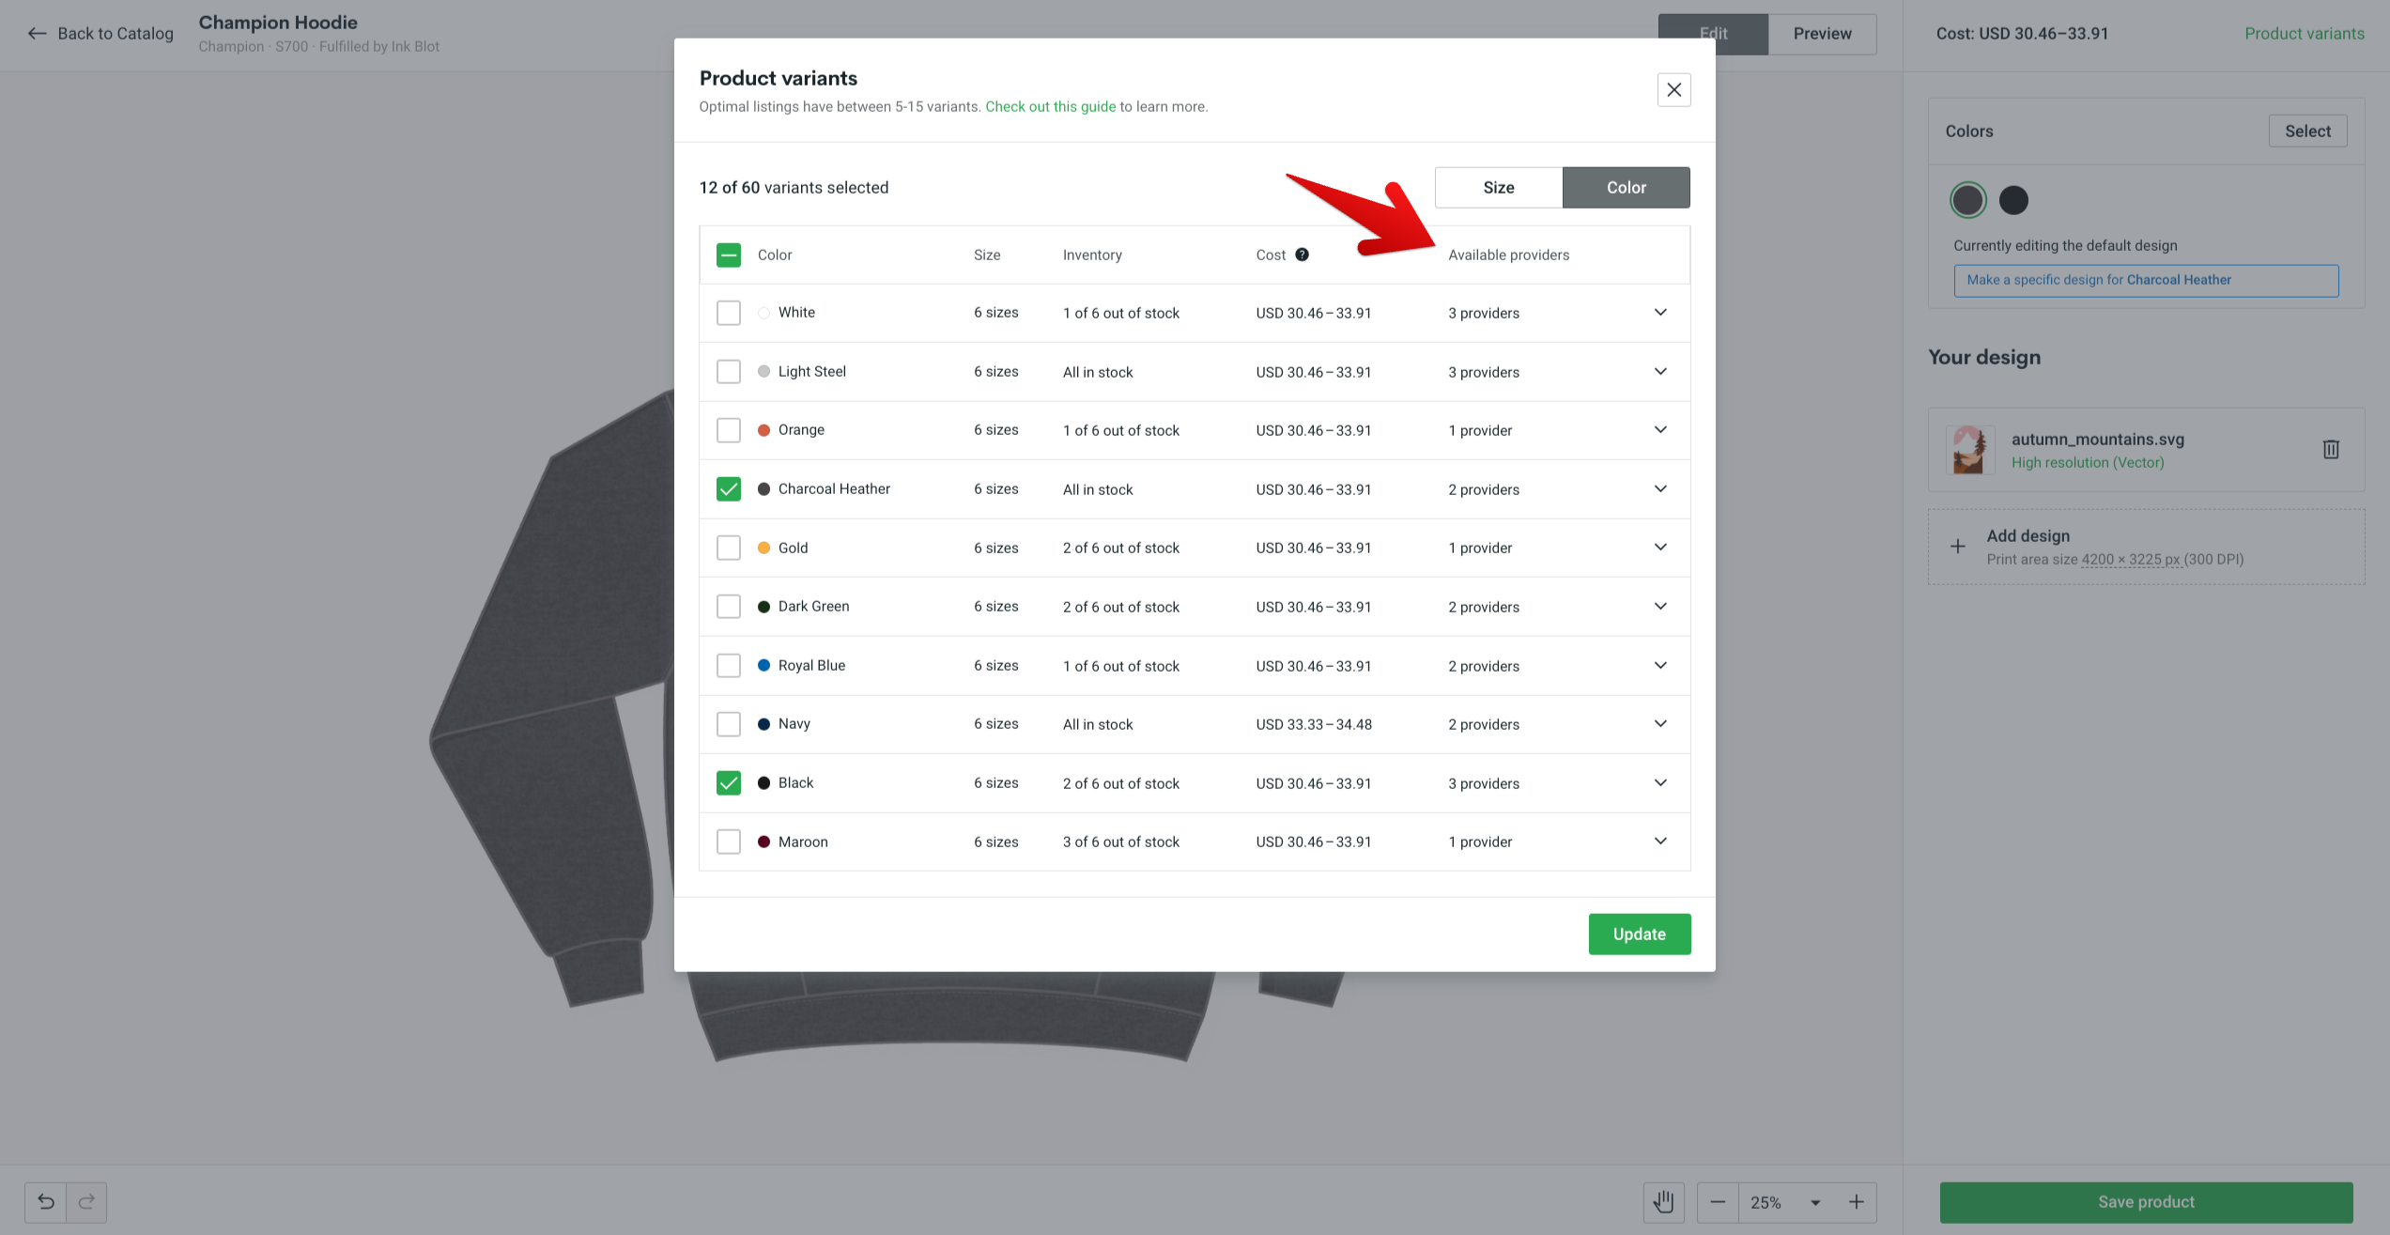Click the back arrow to catalog
Image resolution: width=2390 pixels, height=1235 pixels.
37,34
